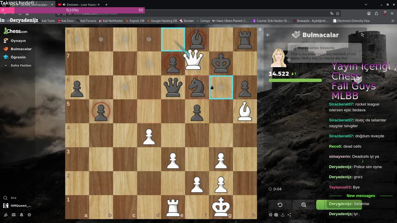
Task: Click the board settings gear near h8
Action: point(260,29)
